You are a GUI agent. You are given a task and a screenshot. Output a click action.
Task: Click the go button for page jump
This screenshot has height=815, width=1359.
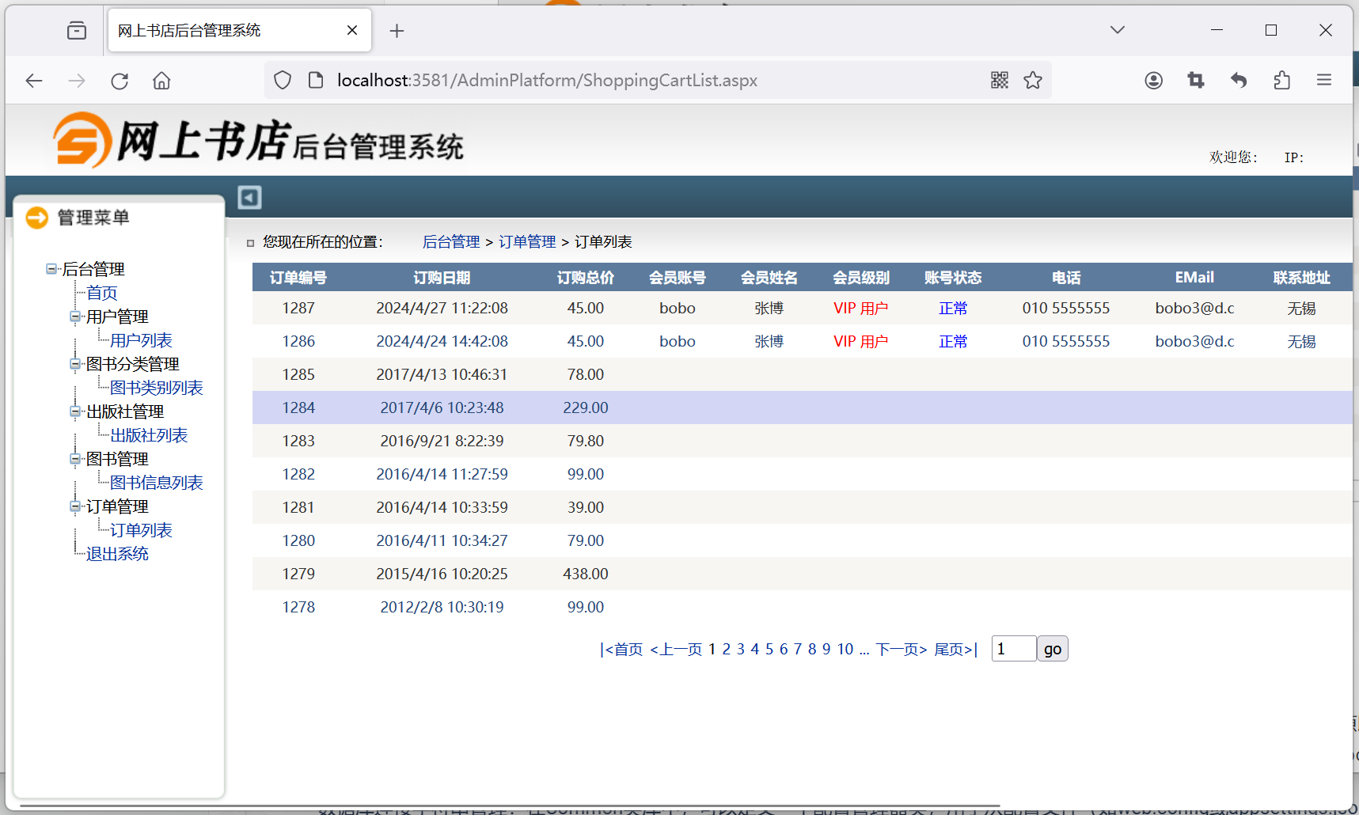tap(1052, 649)
